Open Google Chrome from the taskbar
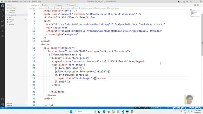Screen dimensions: 203x114 (x=132, y=111)
